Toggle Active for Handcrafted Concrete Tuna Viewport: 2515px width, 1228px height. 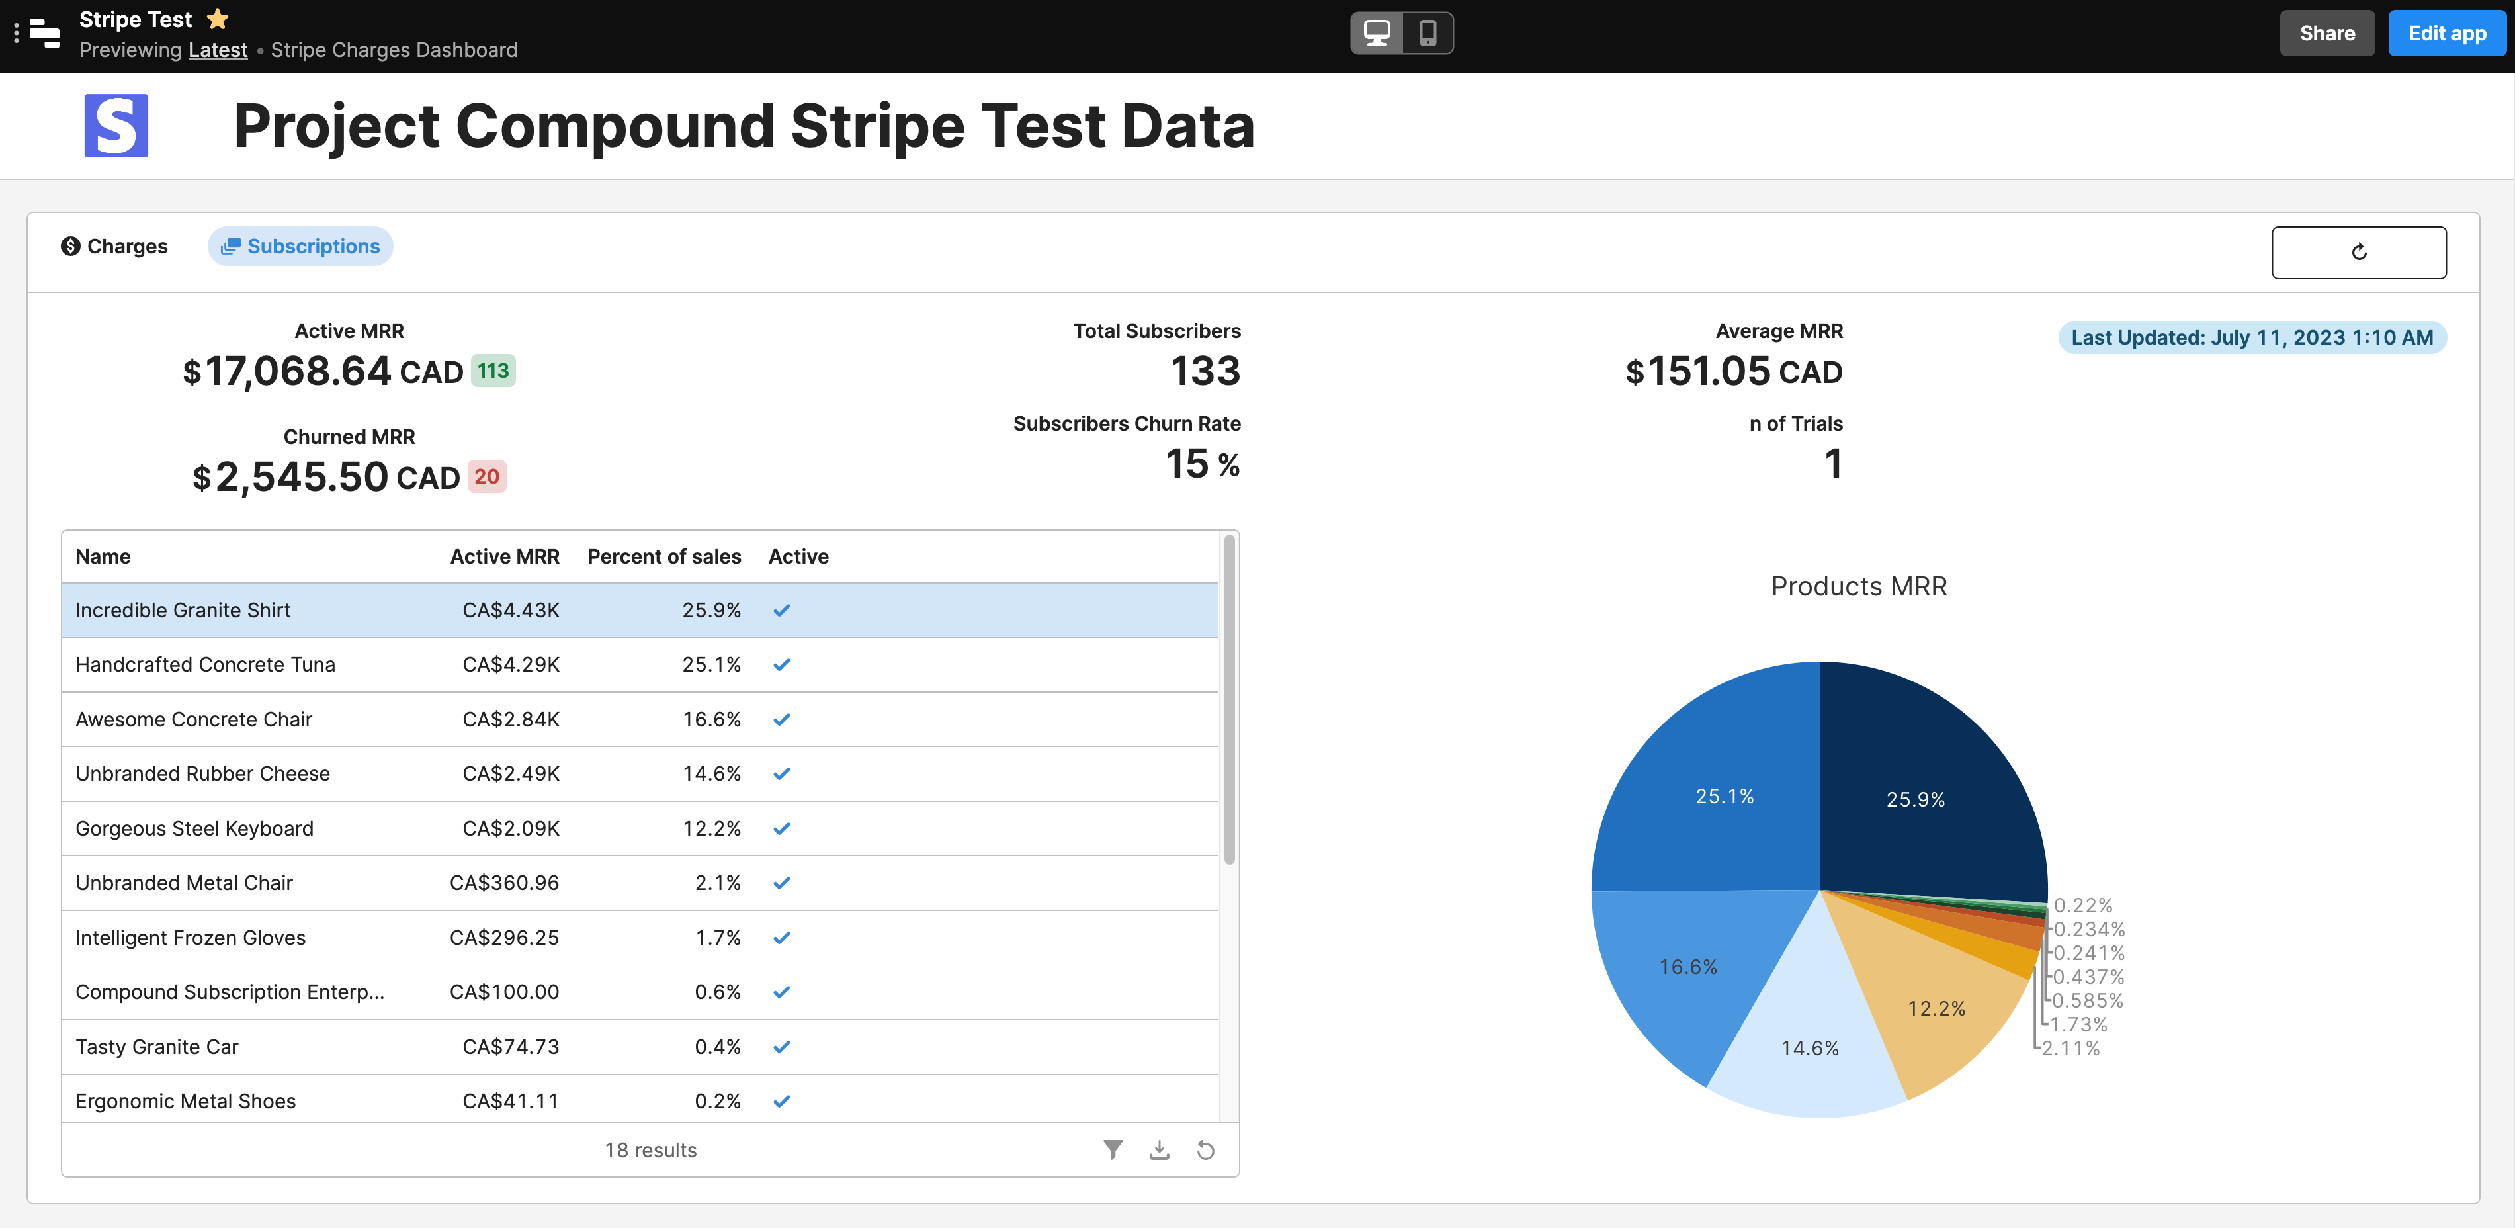coord(781,665)
